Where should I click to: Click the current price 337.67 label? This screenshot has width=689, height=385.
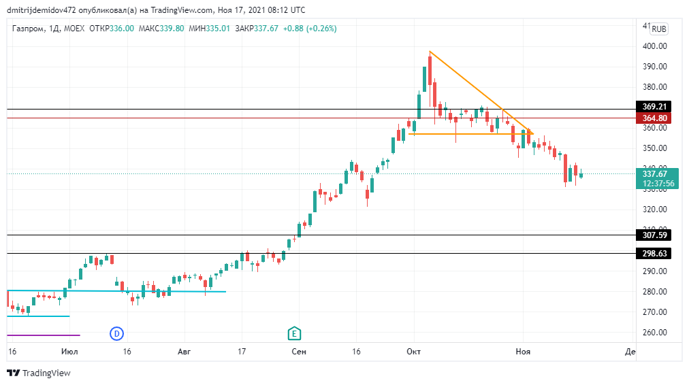point(655,174)
